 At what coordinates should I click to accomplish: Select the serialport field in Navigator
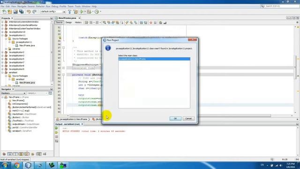coord(22,131)
